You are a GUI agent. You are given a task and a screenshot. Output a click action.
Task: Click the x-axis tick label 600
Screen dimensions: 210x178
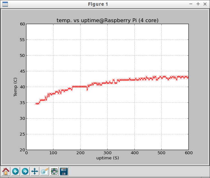(x=189, y=153)
